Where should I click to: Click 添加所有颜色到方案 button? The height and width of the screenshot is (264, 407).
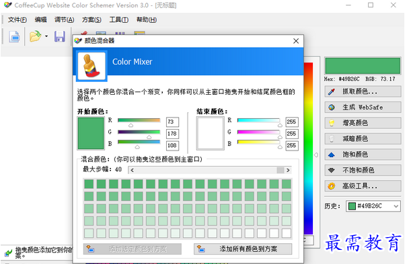point(243,249)
